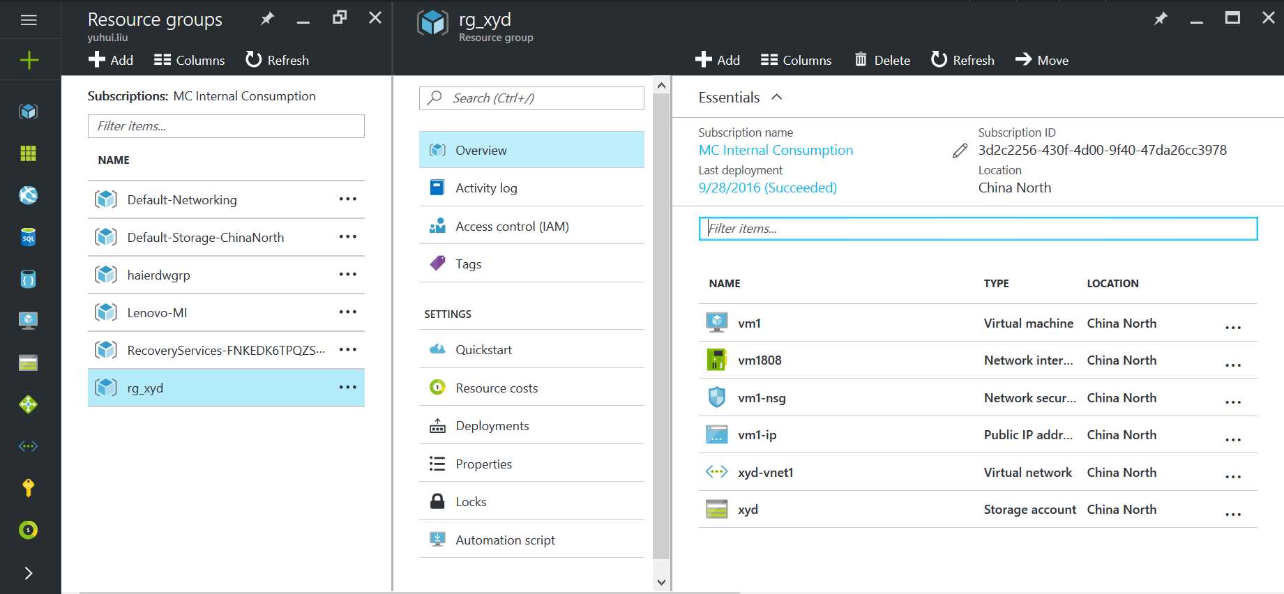This screenshot has height=594, width=1284.
Task: Open Virtual networks icon in sidebar
Action: [x=29, y=446]
